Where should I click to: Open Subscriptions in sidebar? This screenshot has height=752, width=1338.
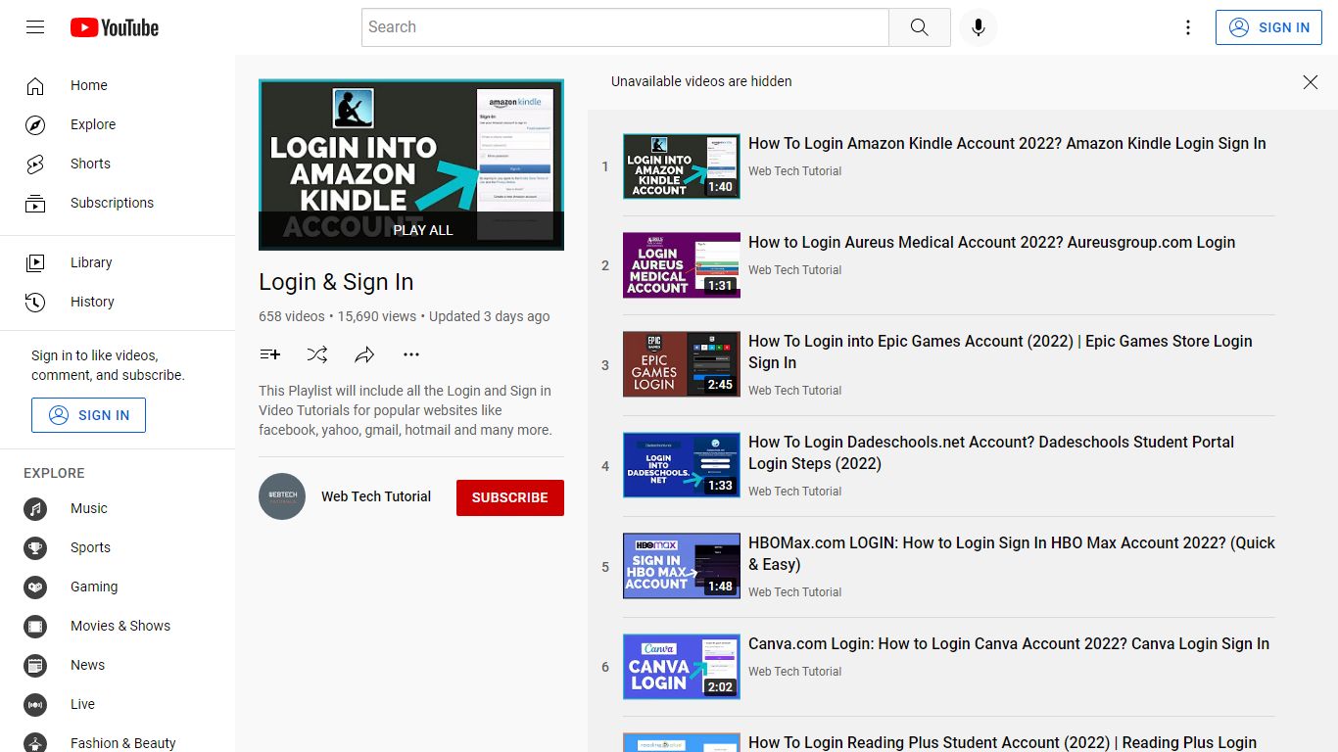pyautogui.click(x=118, y=203)
